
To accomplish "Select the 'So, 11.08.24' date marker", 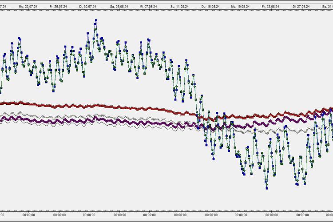I will click(x=179, y=7).
